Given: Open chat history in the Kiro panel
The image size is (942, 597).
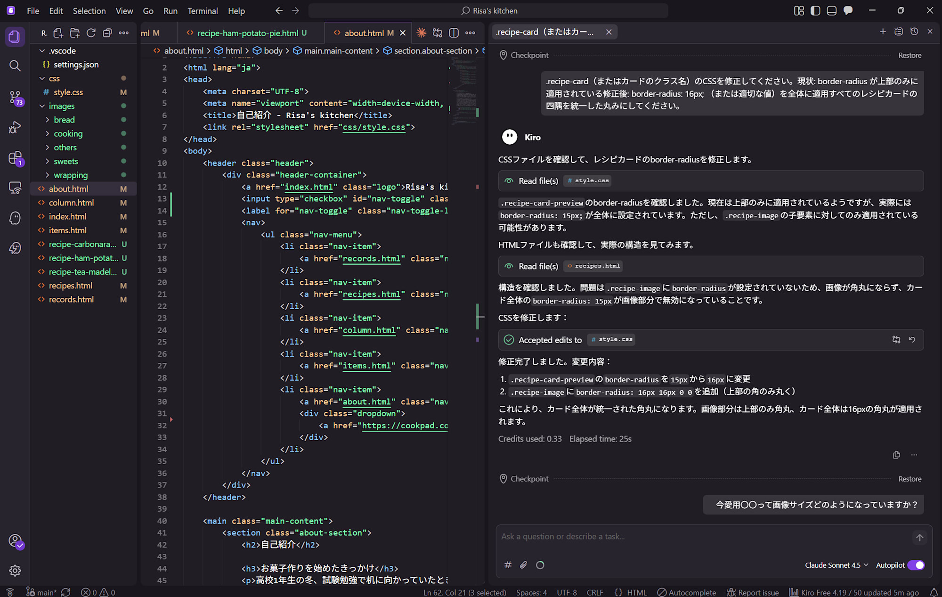Looking at the screenshot, I should pos(914,32).
